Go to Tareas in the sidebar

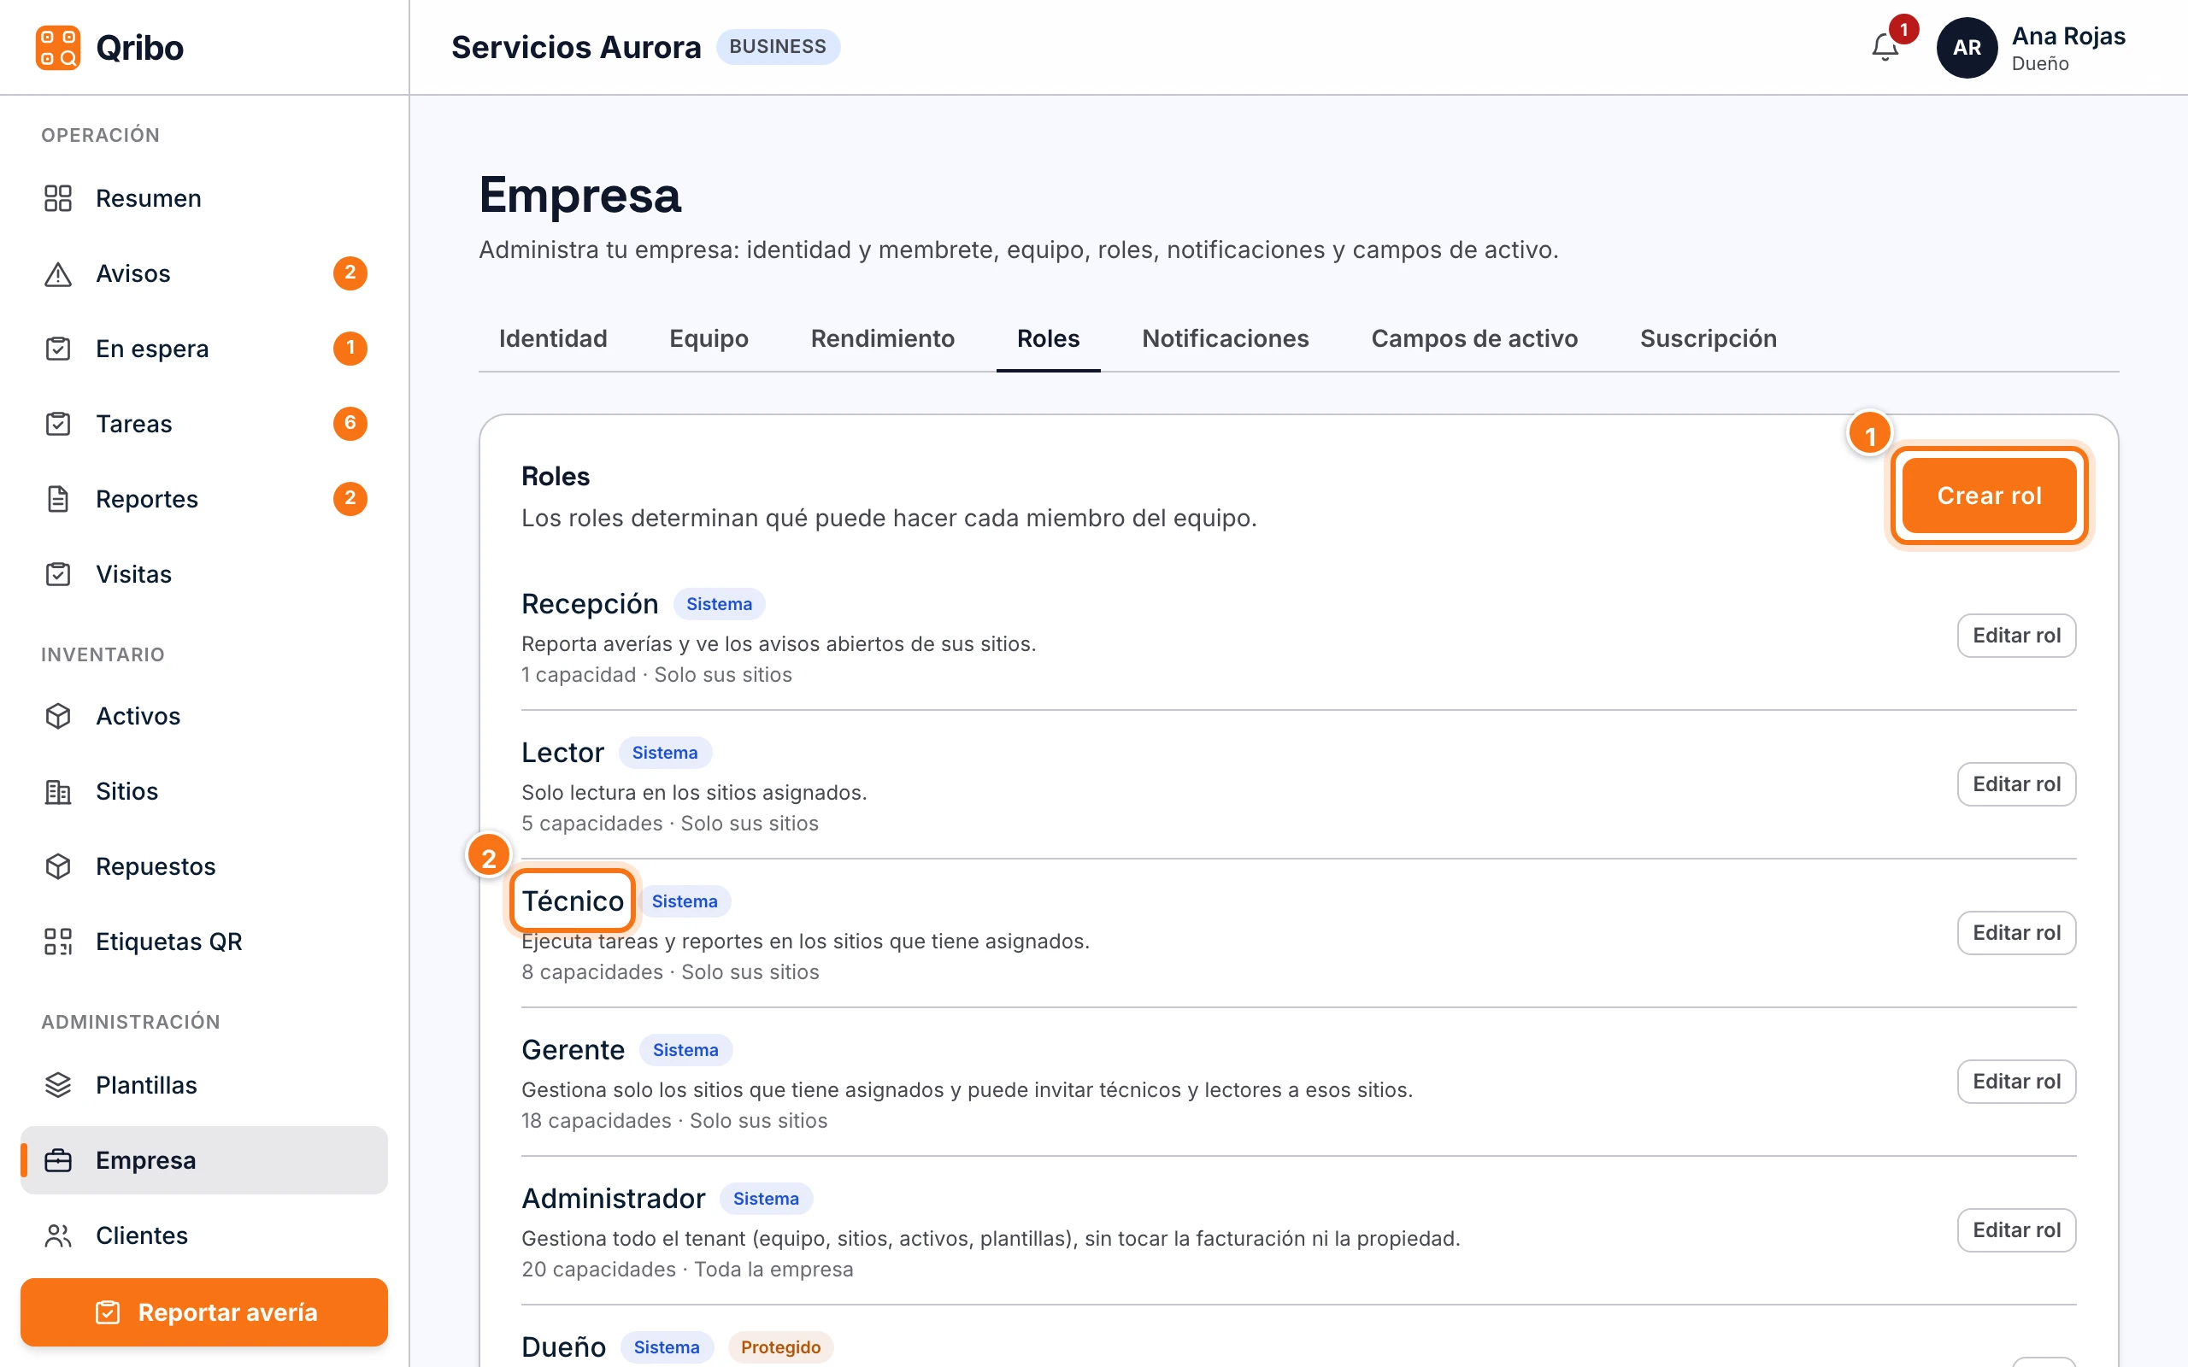(204, 423)
